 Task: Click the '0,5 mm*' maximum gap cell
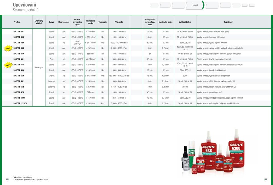tap(166, 76)
